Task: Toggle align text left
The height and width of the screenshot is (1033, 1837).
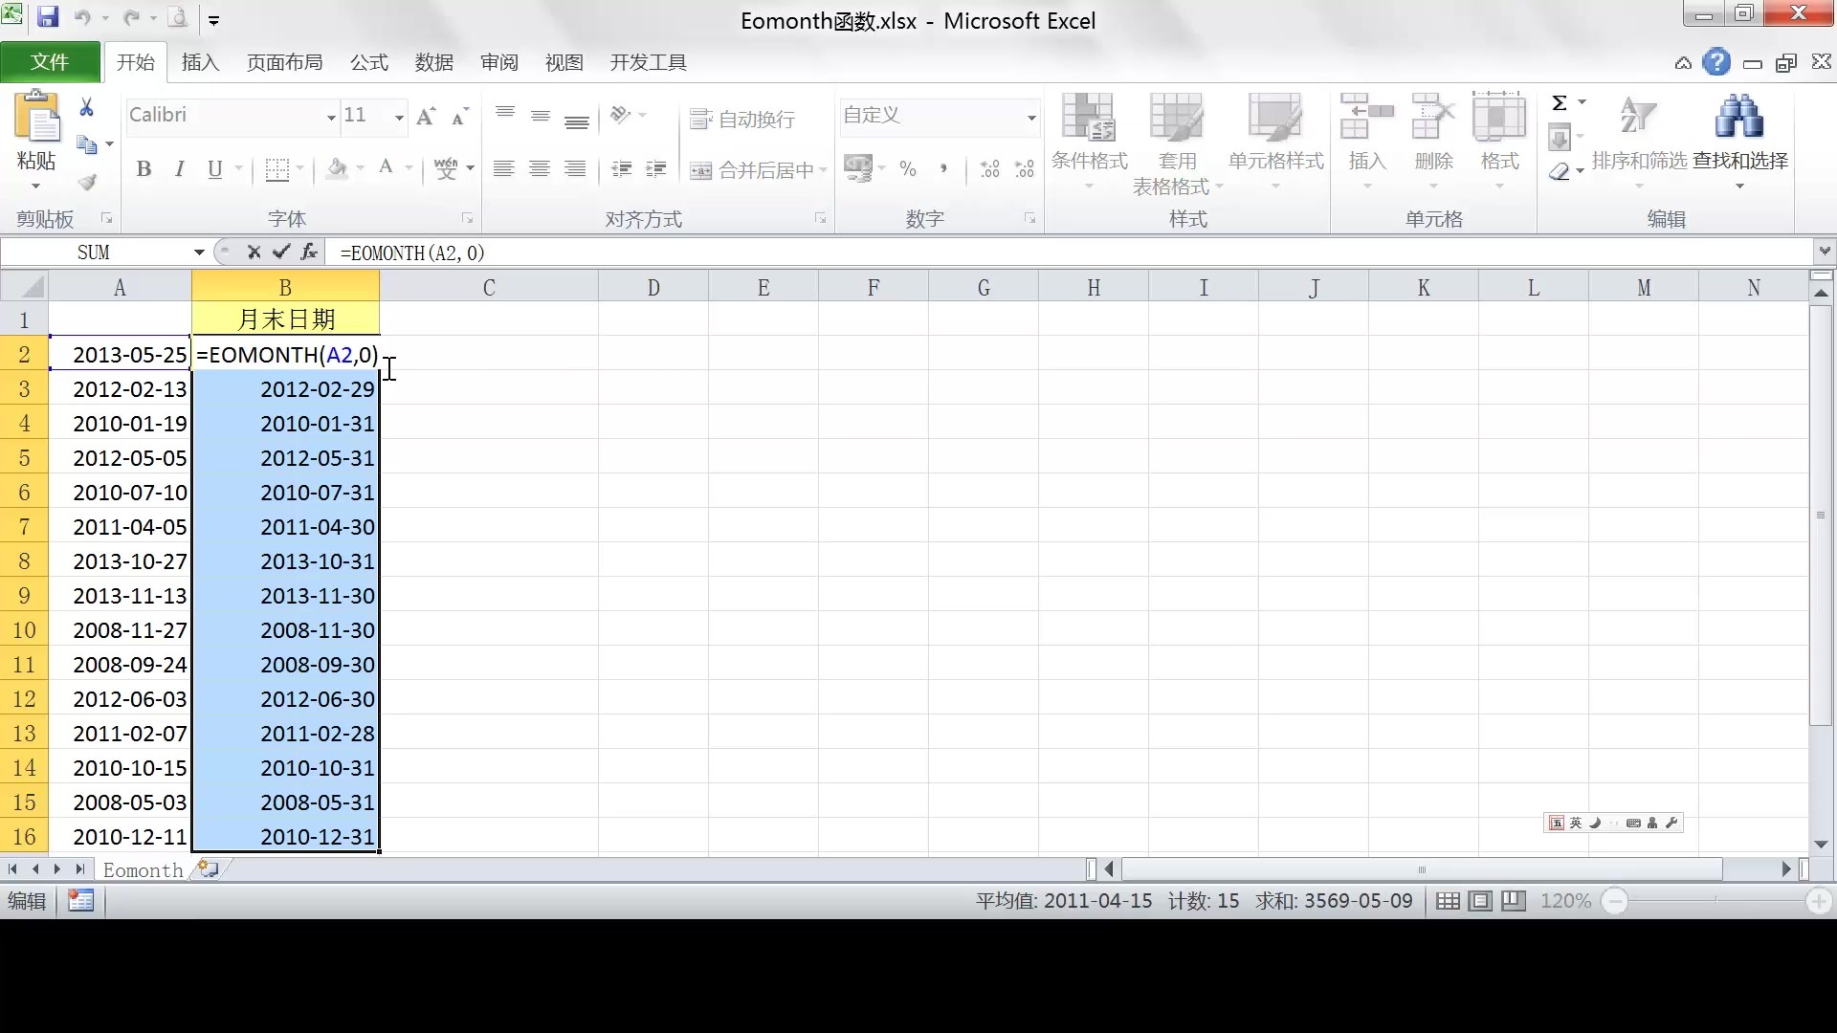Action: pyautogui.click(x=504, y=169)
